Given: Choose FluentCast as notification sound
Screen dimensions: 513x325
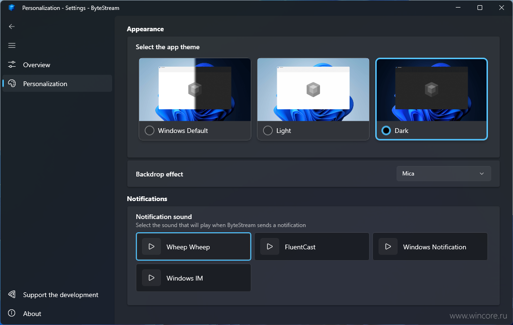Looking at the screenshot, I should pyautogui.click(x=312, y=246).
